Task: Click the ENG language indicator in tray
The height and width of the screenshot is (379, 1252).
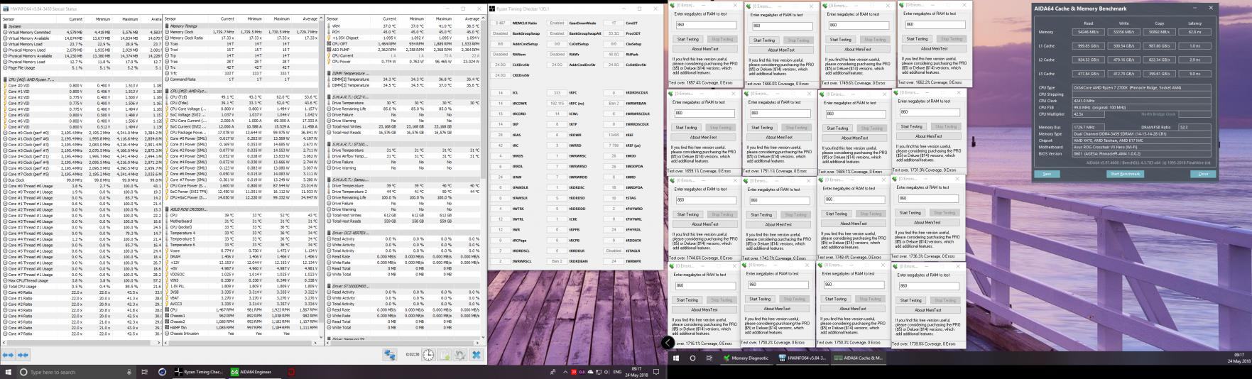Action: pyautogui.click(x=617, y=372)
